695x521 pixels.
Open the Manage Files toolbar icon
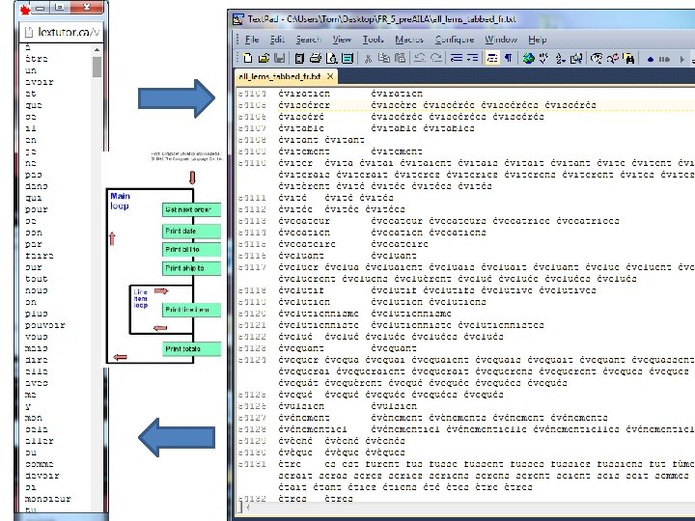tap(299, 58)
